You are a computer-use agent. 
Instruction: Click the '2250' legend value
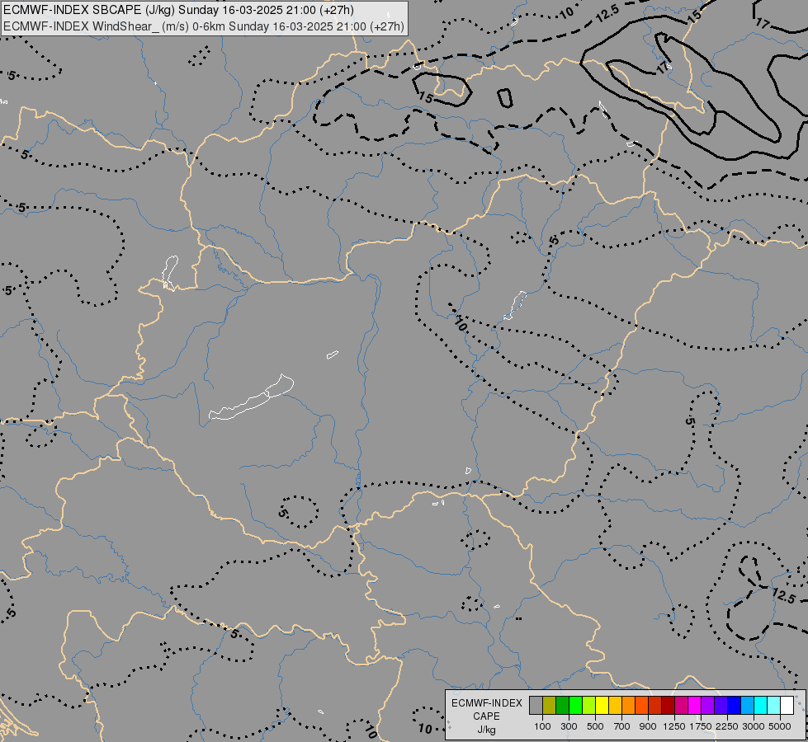coord(727,726)
